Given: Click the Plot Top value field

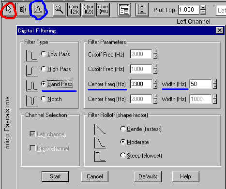Looking at the screenshot, I should point(189,10).
